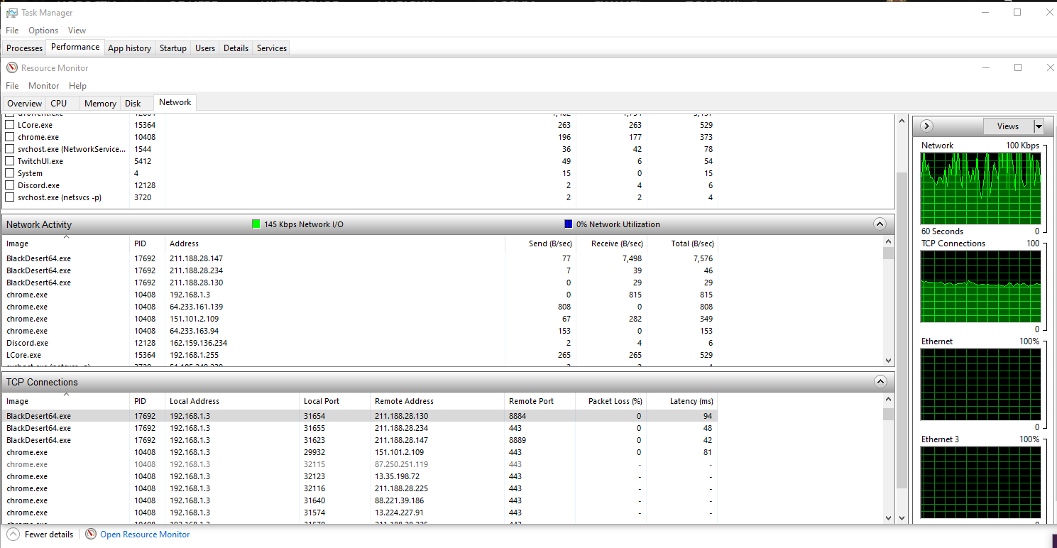Tick the chrome.exe process checkbox
The width and height of the screenshot is (1057, 548).
[10, 137]
